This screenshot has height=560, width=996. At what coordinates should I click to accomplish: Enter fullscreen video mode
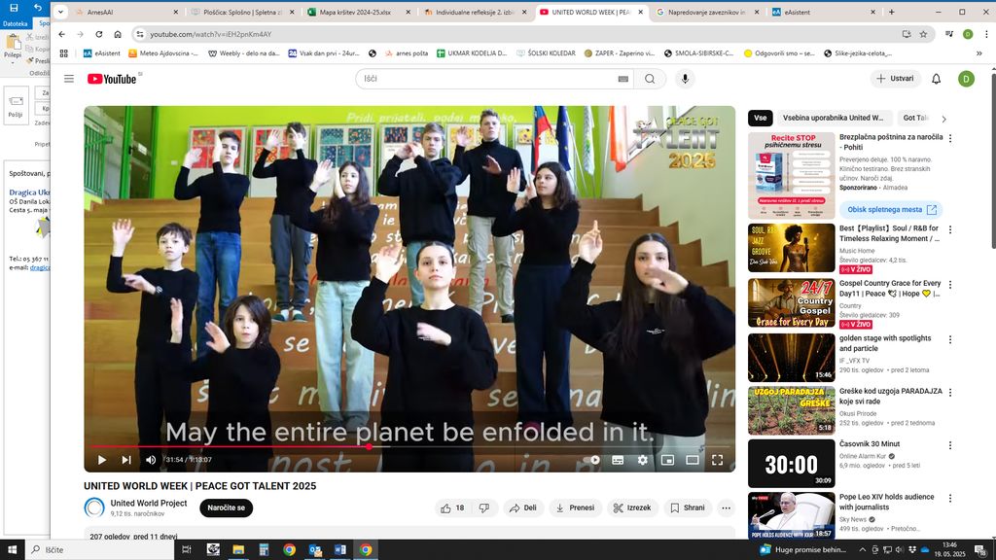coord(717,460)
